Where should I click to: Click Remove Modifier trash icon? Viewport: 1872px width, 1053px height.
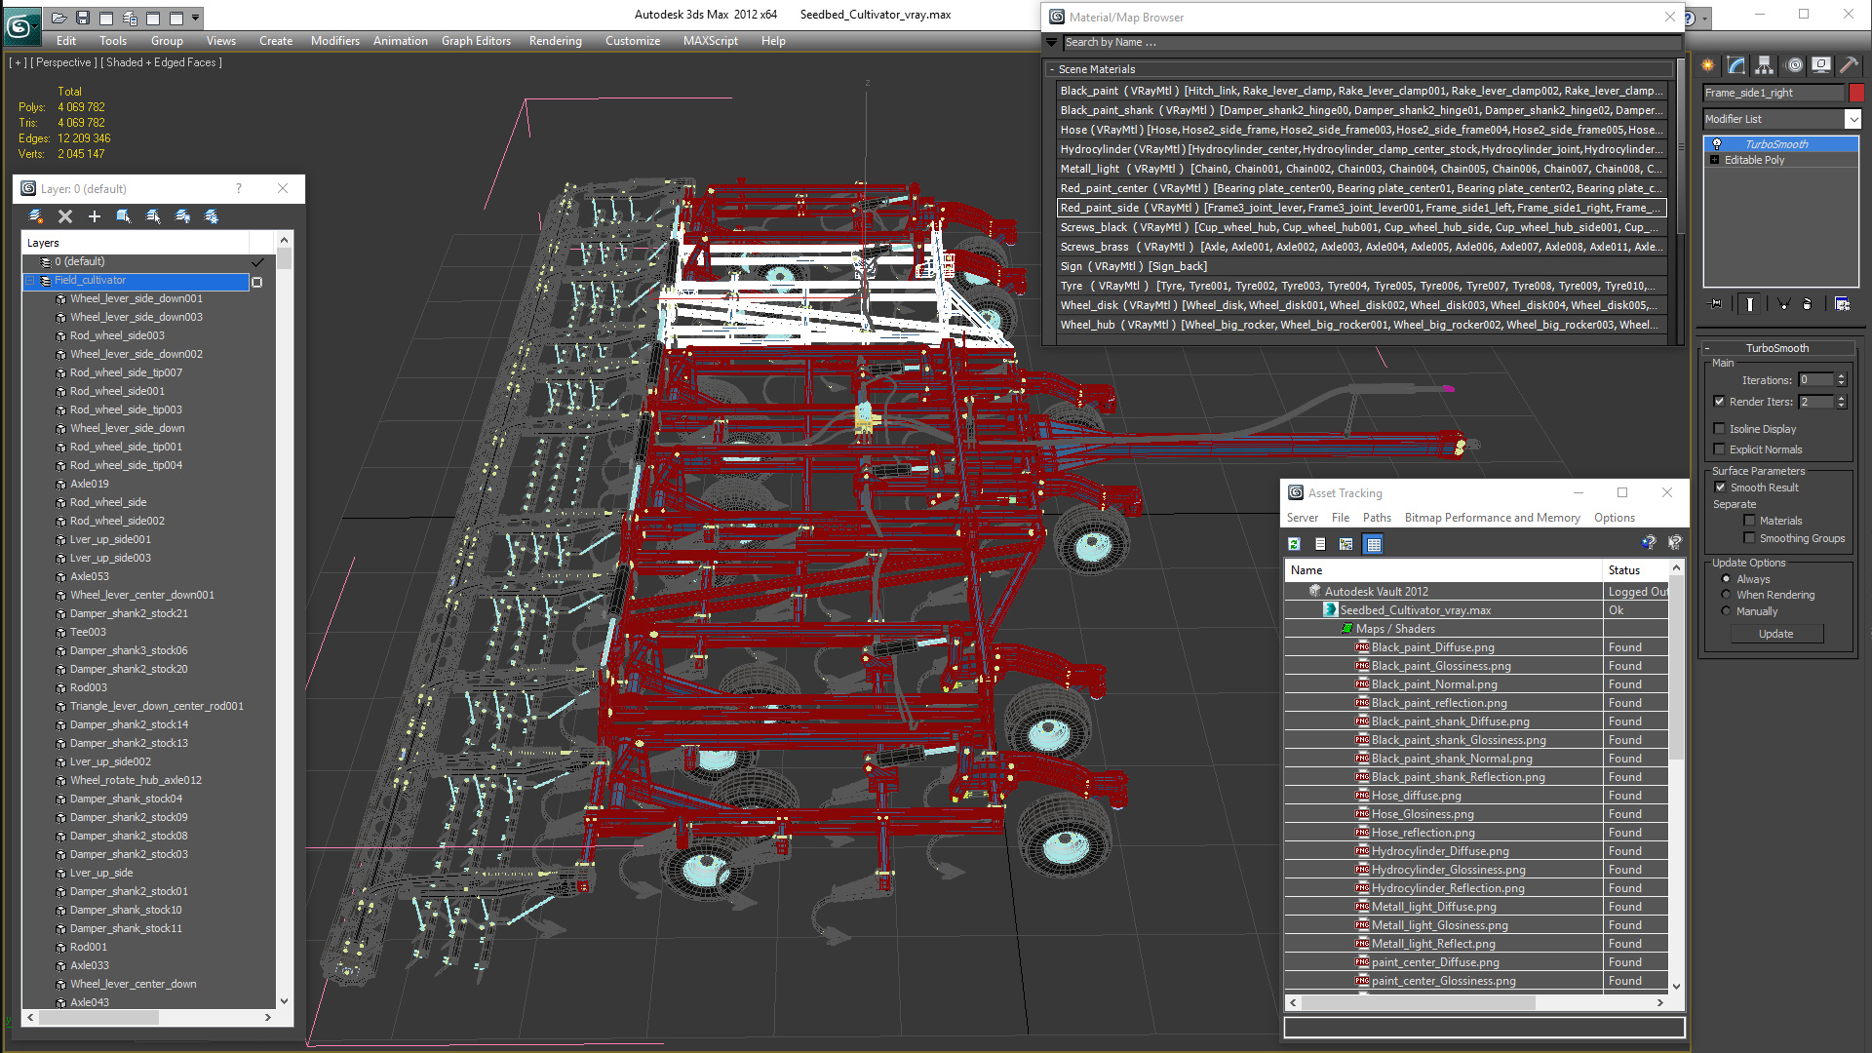pos(1808,304)
